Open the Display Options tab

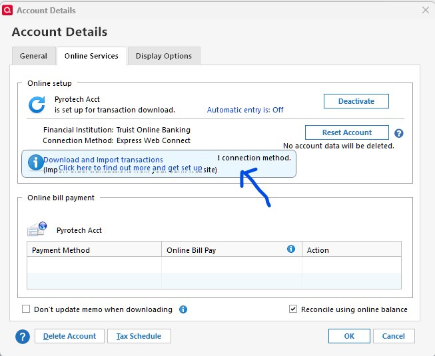coord(164,56)
